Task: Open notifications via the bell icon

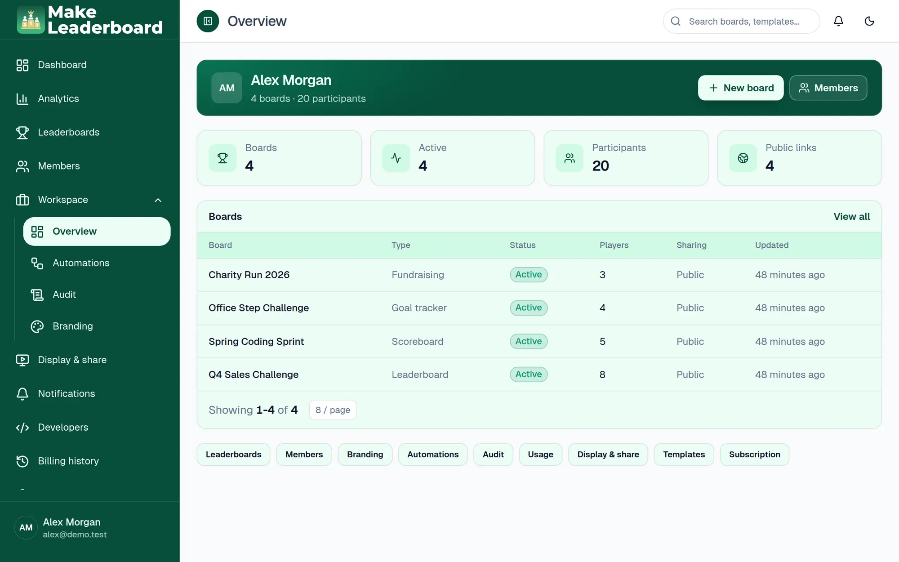Action: coord(838,21)
